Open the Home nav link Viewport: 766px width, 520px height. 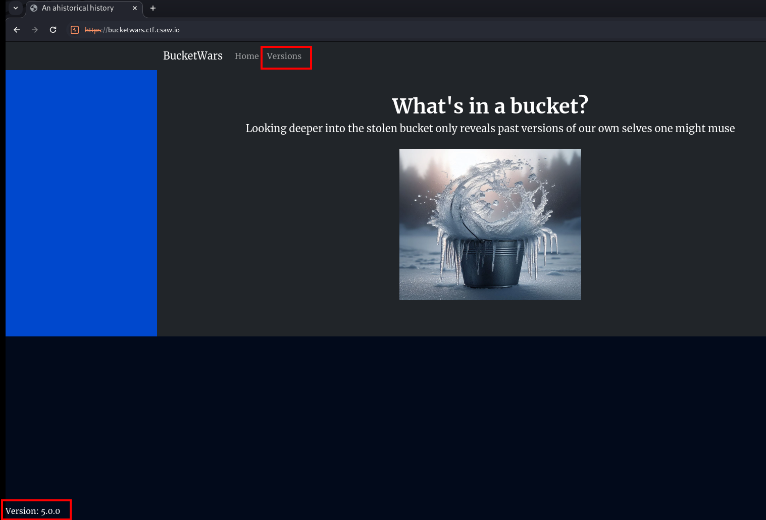coord(246,56)
